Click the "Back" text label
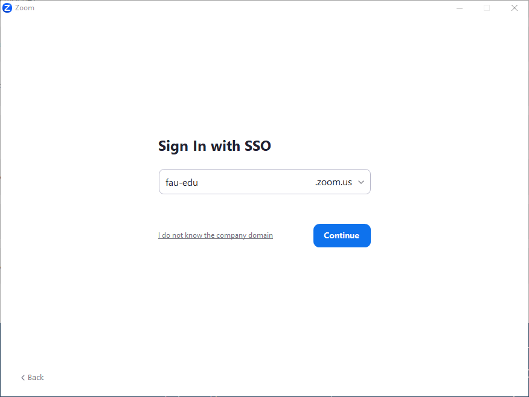529x397 pixels. click(x=36, y=378)
